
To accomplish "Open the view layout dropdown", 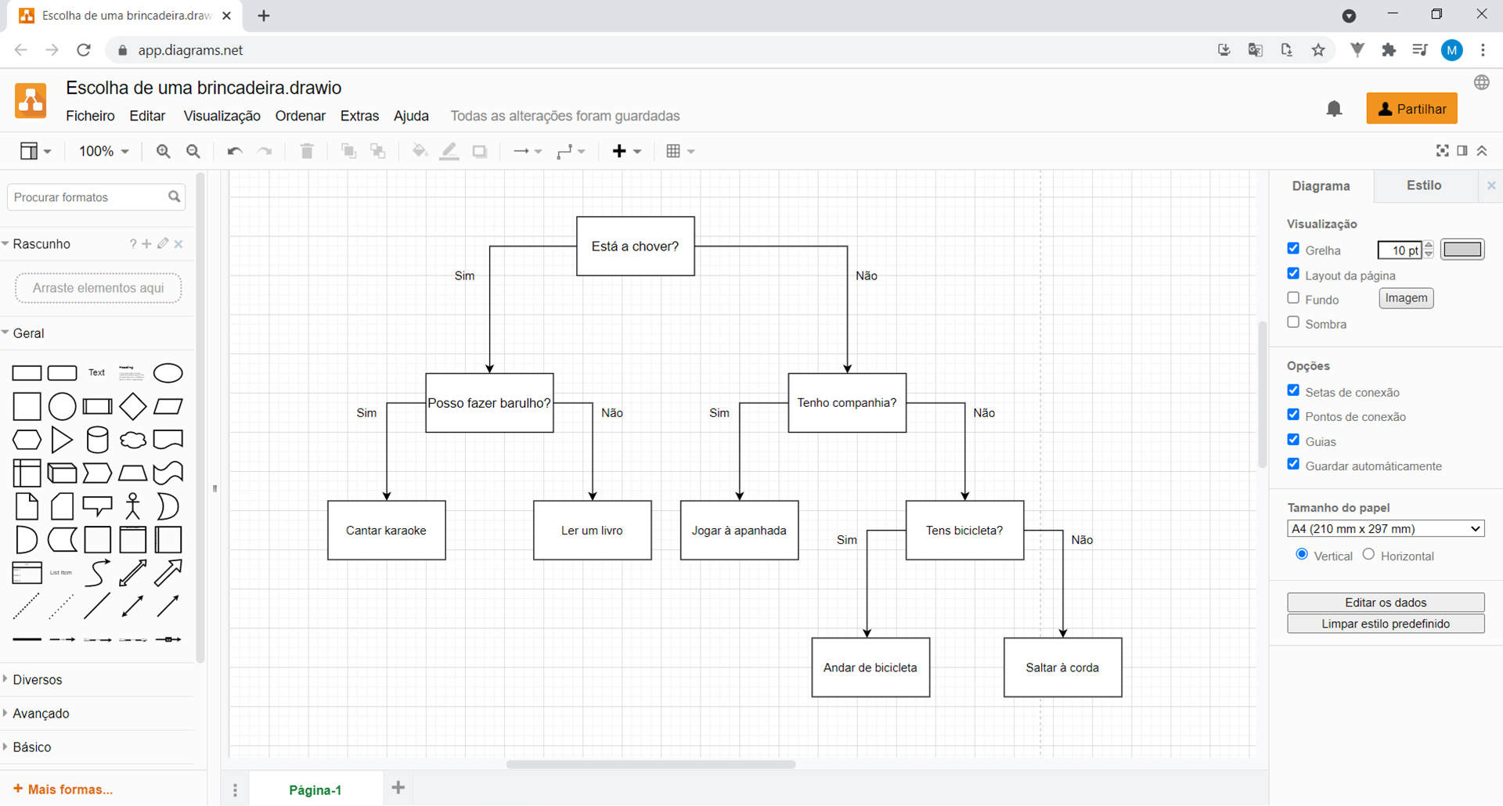I will click(35, 151).
